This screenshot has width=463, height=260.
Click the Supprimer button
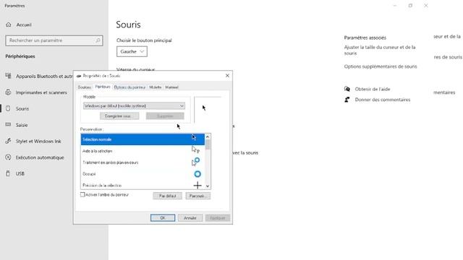[165, 116]
